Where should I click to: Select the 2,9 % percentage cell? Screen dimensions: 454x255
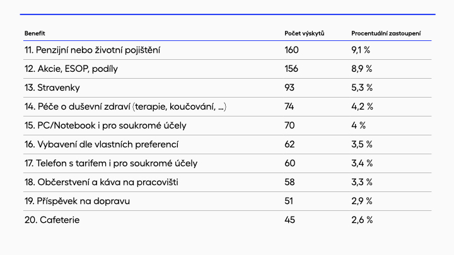361,201
